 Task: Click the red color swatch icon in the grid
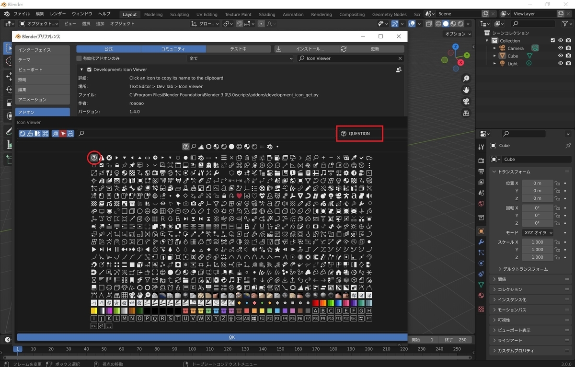click(316, 303)
